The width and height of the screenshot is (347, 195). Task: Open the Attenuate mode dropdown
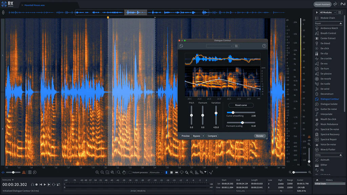[156, 172]
